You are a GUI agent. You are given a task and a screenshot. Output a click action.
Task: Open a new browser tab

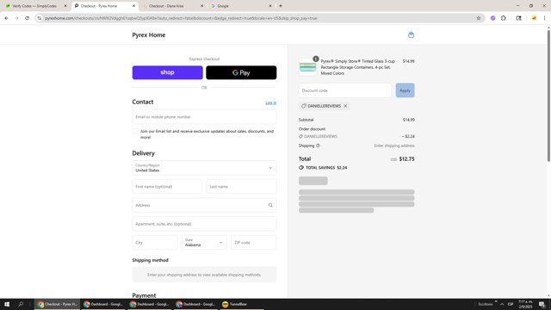(281, 6)
